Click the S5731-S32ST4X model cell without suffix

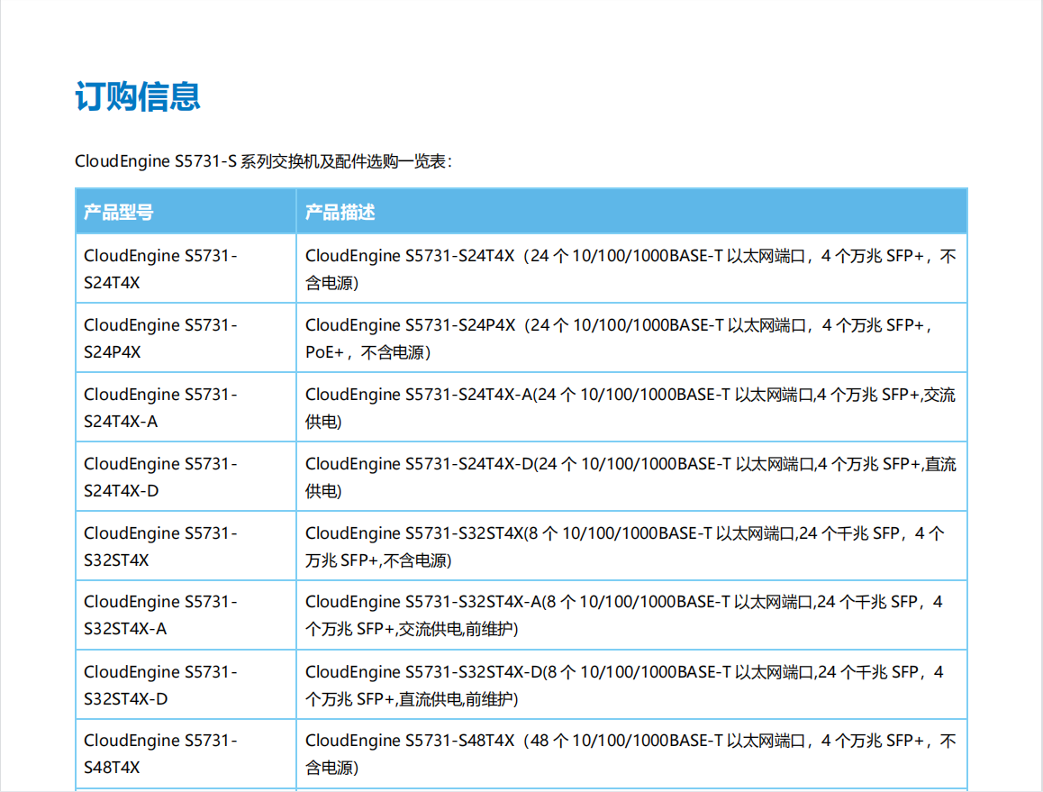[x=160, y=547]
